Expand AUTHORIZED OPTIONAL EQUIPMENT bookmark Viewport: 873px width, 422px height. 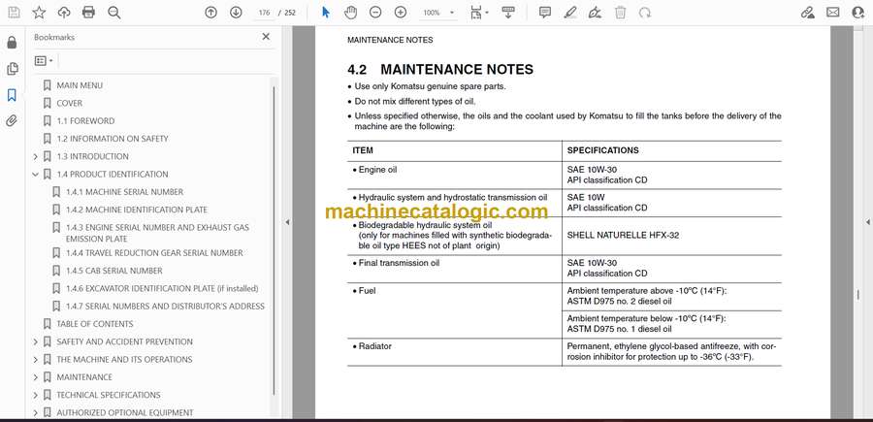coord(36,413)
